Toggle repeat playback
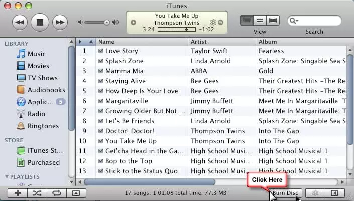 56,193
